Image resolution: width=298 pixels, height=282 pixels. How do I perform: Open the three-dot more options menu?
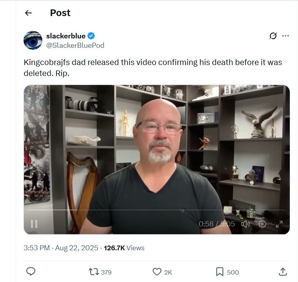pos(285,36)
